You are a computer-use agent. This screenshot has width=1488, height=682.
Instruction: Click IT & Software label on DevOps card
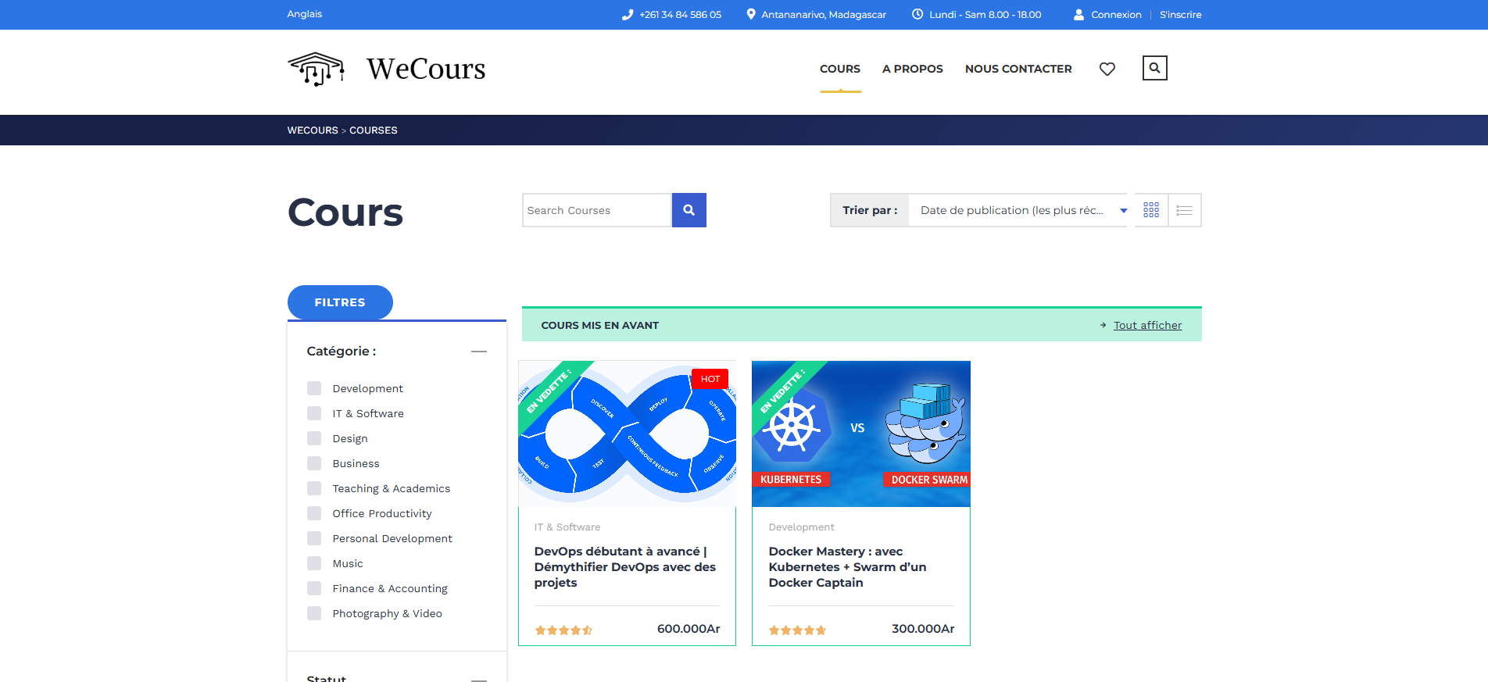(x=567, y=527)
